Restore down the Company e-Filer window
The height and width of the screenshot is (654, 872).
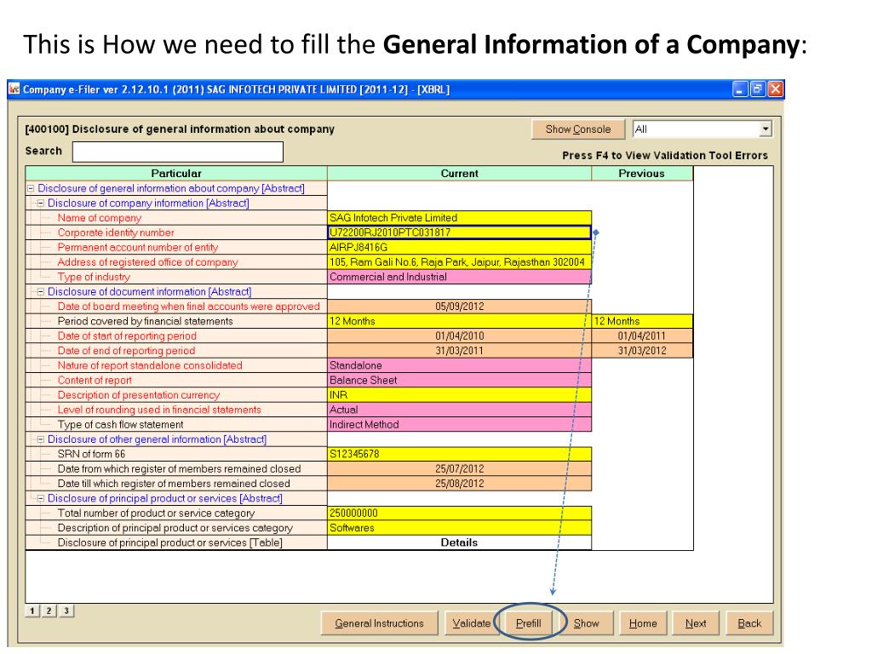757,89
